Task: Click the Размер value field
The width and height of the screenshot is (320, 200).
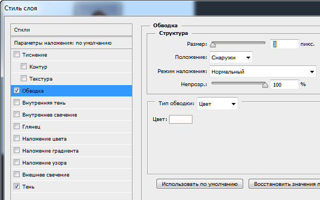Action: 285,44
